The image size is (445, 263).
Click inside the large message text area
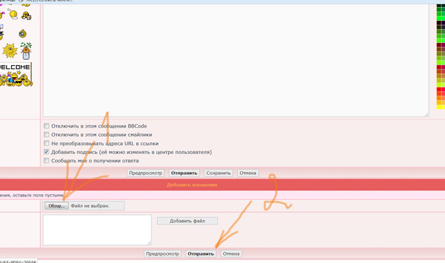pos(236,60)
